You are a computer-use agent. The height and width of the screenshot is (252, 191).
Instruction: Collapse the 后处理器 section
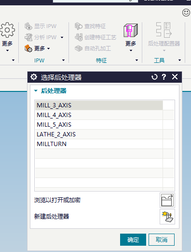36,91
